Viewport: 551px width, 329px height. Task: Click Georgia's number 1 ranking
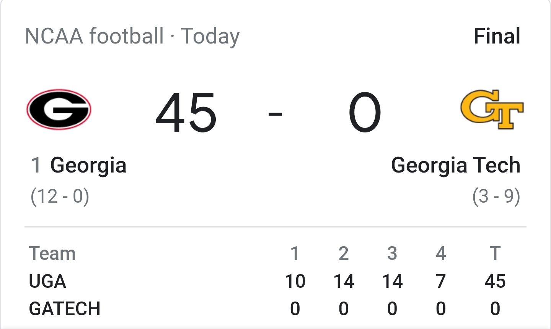(x=36, y=165)
